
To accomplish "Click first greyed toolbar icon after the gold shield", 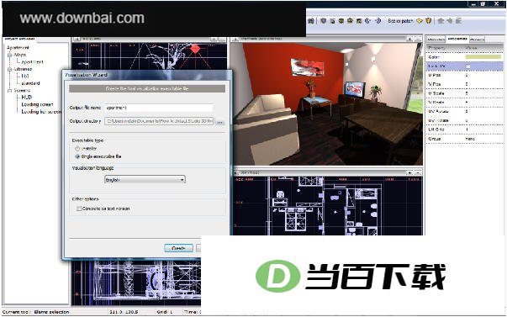I will pos(441,21).
